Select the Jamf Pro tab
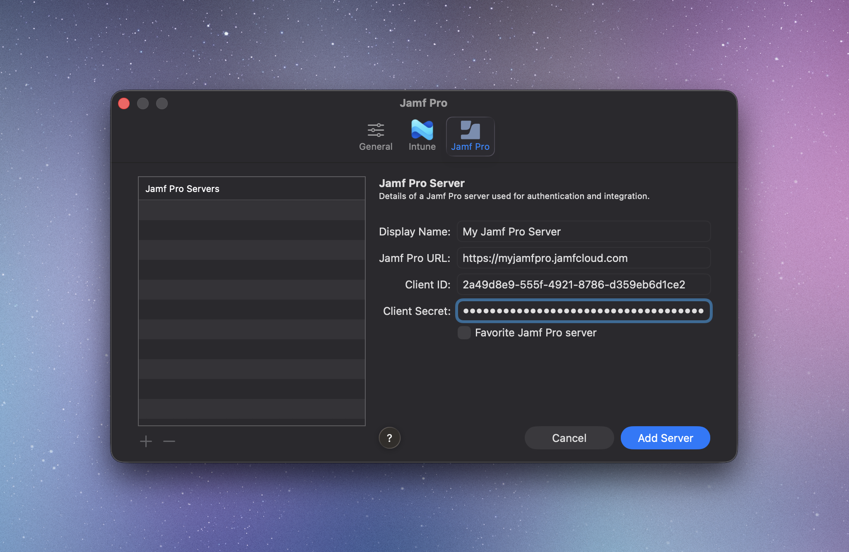 470,137
